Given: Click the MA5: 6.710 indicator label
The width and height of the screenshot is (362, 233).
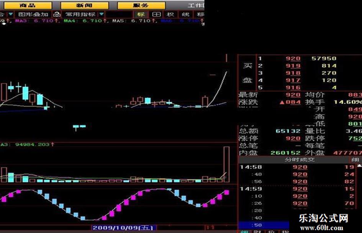Looking at the screenshot, I should pos(134,21).
